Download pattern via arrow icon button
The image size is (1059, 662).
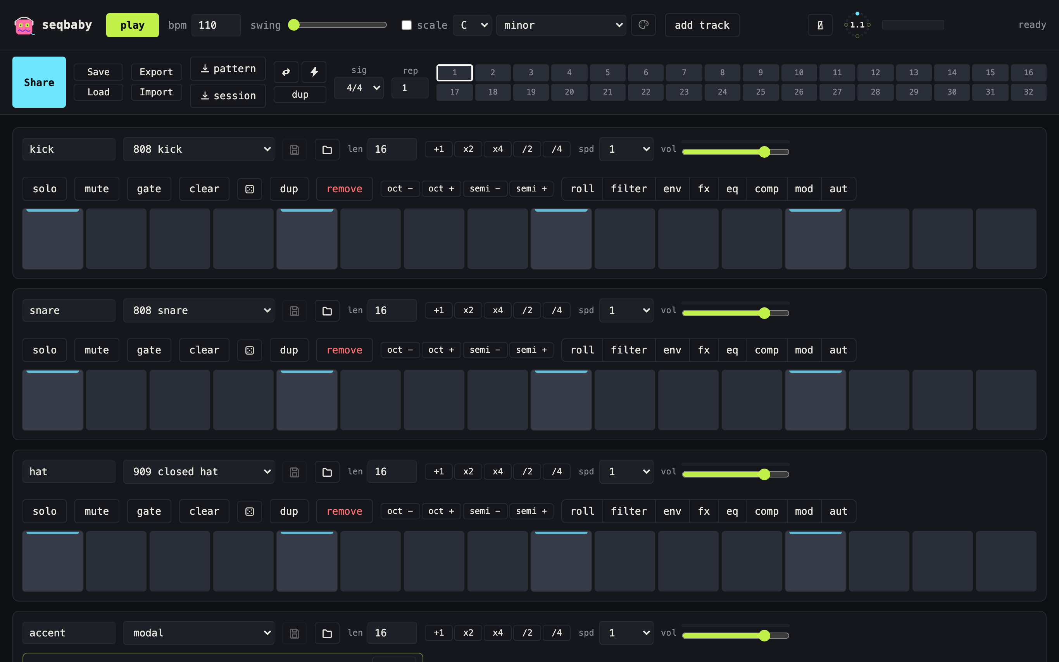point(228,69)
